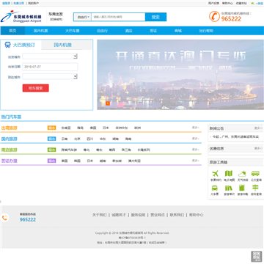
Task: Click 北京 link in 国内旅游 row
Action: tap(77, 139)
